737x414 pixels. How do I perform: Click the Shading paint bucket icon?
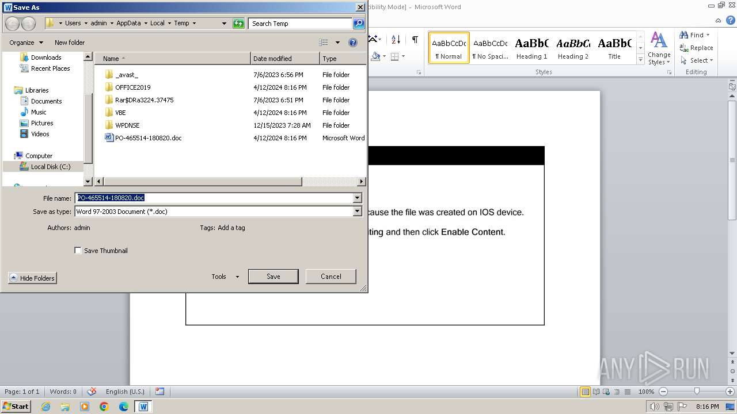coord(375,56)
